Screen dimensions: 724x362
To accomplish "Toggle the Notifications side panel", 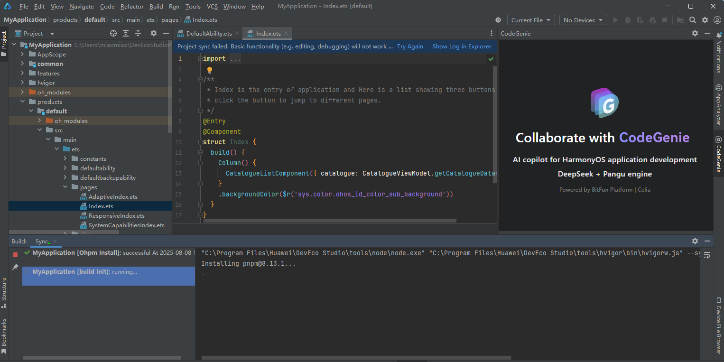I will 719,55.
